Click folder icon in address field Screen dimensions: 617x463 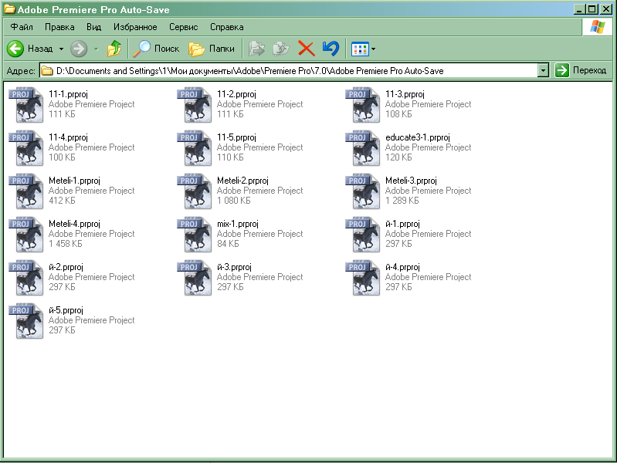click(47, 71)
